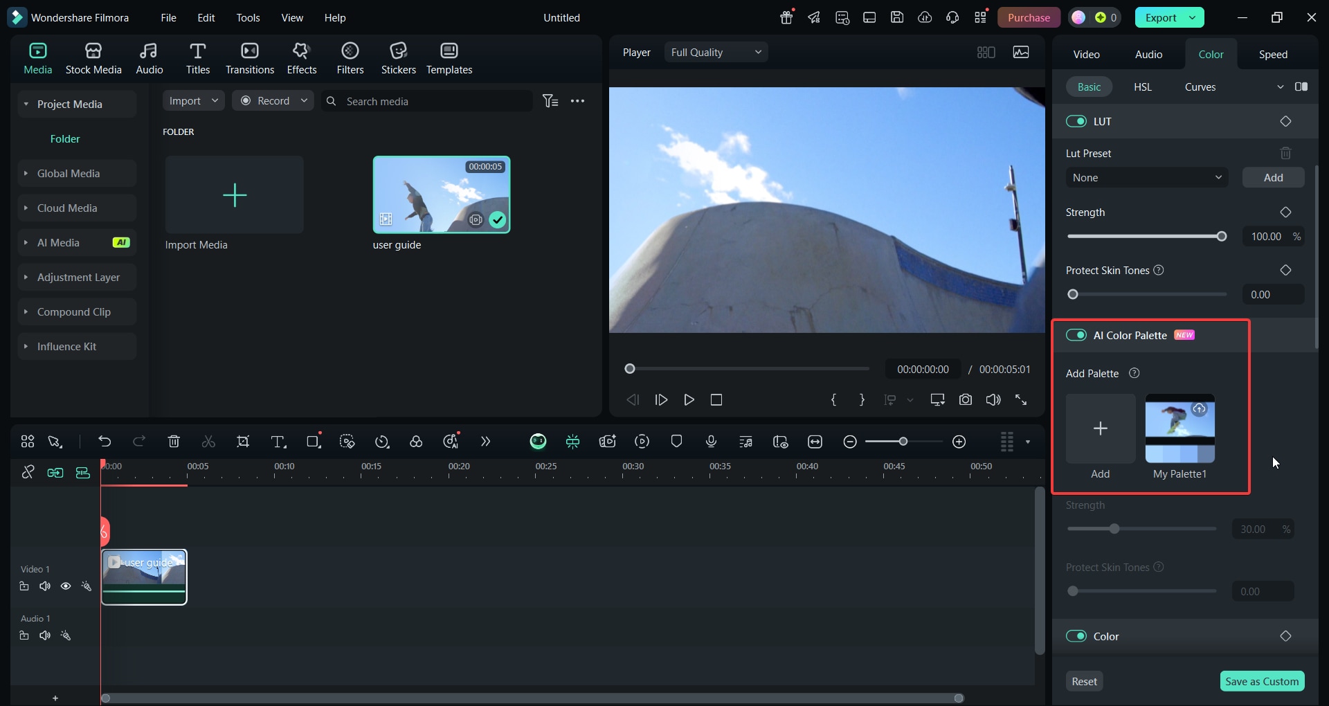Click Save as Custom button
The image size is (1329, 706).
click(x=1262, y=681)
